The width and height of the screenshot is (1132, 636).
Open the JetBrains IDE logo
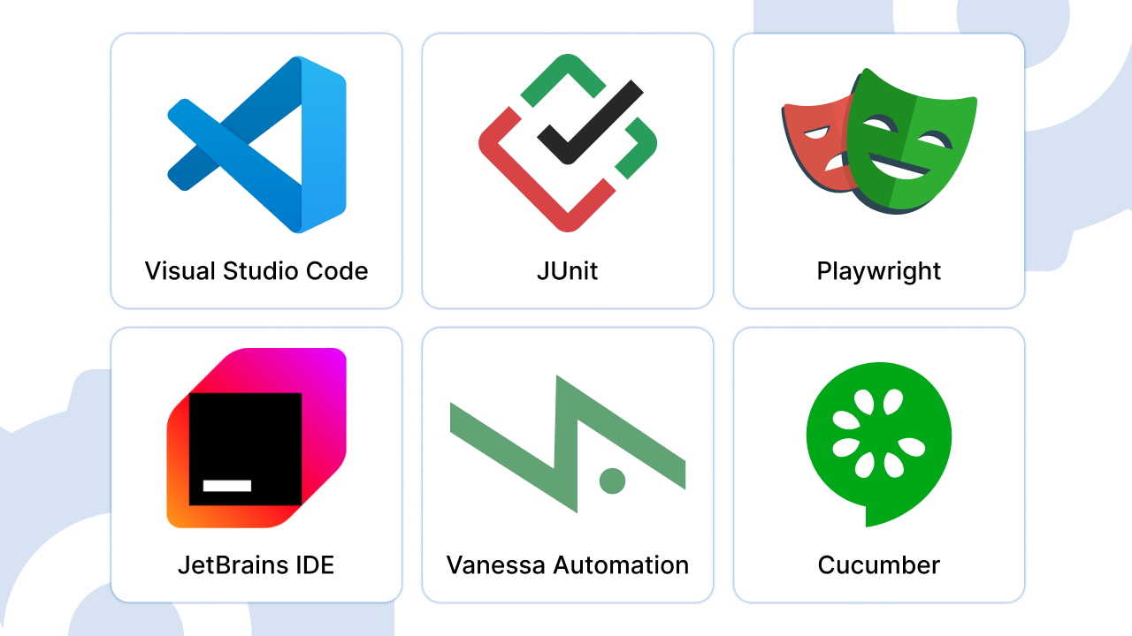click(x=256, y=438)
